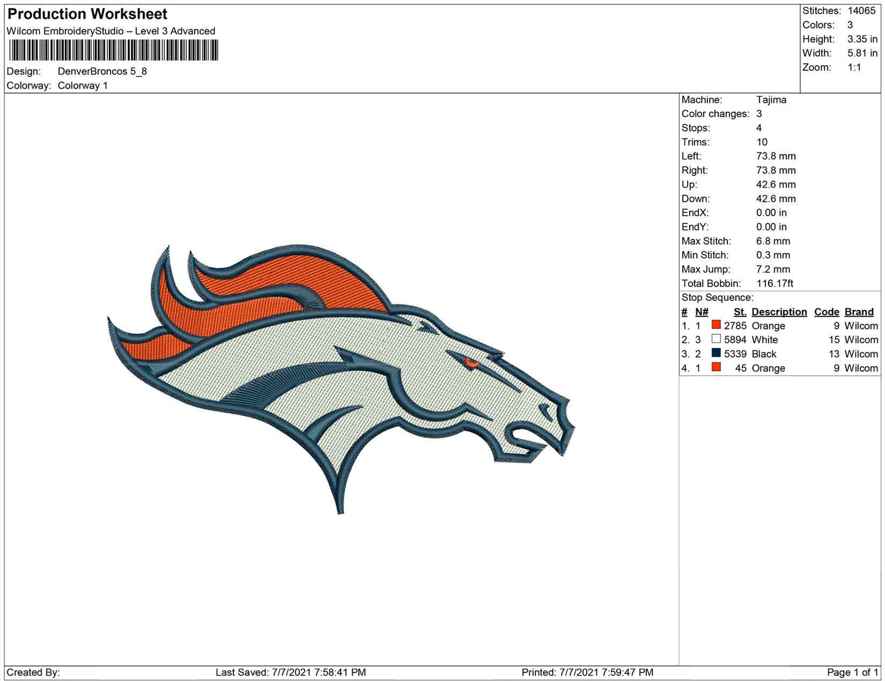Click the Max Stitch value '6.8 mm'
The image size is (885, 681).
coord(773,241)
